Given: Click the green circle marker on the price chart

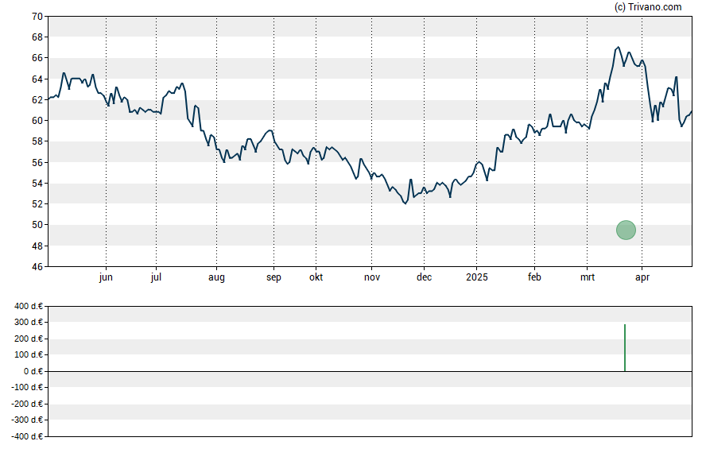Looking at the screenshot, I should click(626, 230).
